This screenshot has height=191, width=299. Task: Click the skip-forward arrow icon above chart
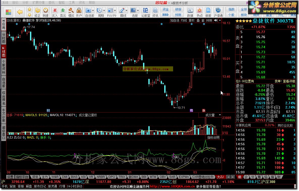point(216,20)
